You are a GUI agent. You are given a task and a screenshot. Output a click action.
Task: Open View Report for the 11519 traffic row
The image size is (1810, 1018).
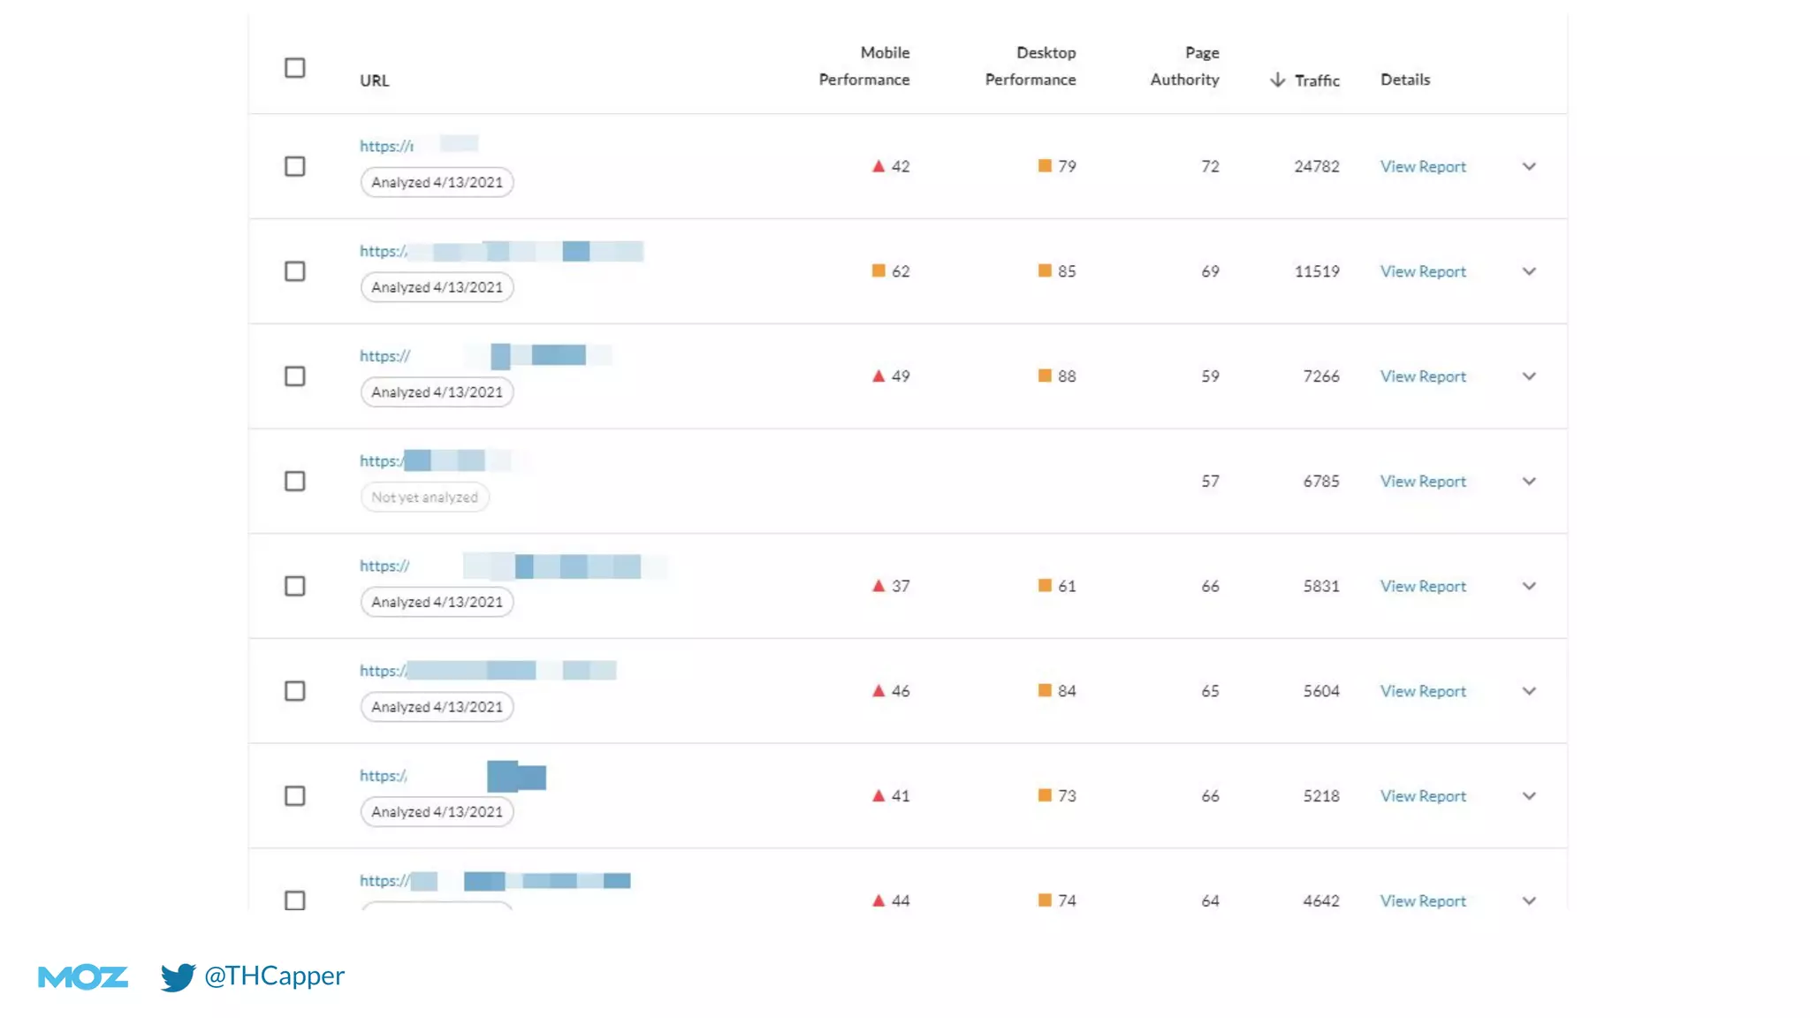(1423, 271)
